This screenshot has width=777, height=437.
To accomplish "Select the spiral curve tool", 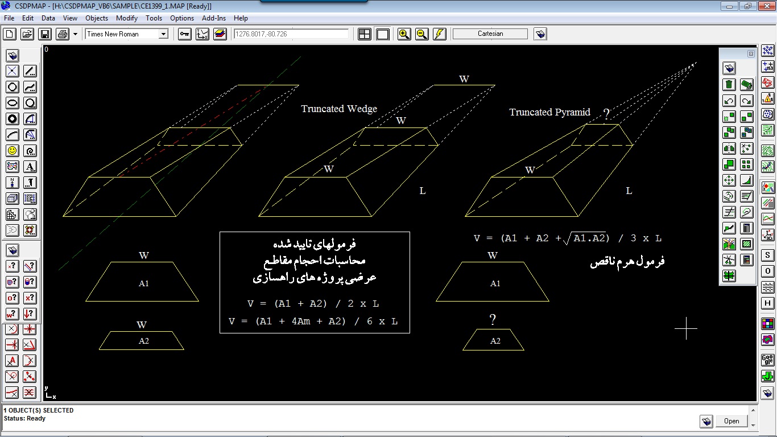I will [x=30, y=151].
